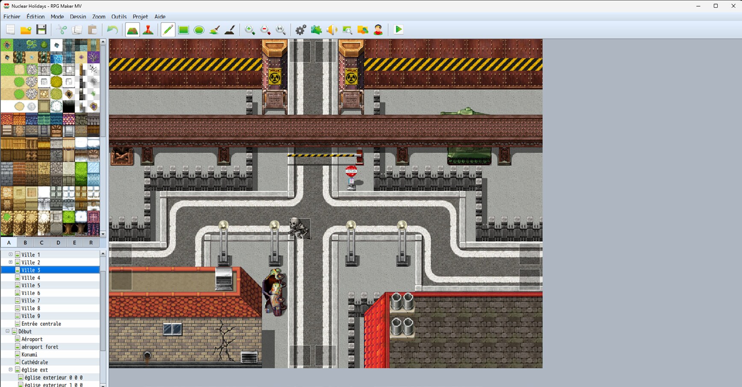
Task: Select the Flood Fill tool
Action: click(x=214, y=30)
